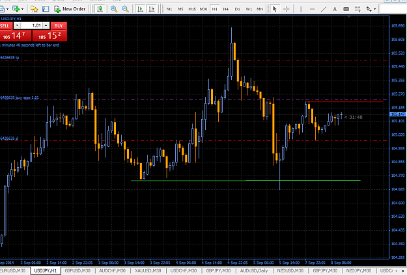The image size is (407, 275).
Task: Zoom in on the chart
Action: click(114, 9)
